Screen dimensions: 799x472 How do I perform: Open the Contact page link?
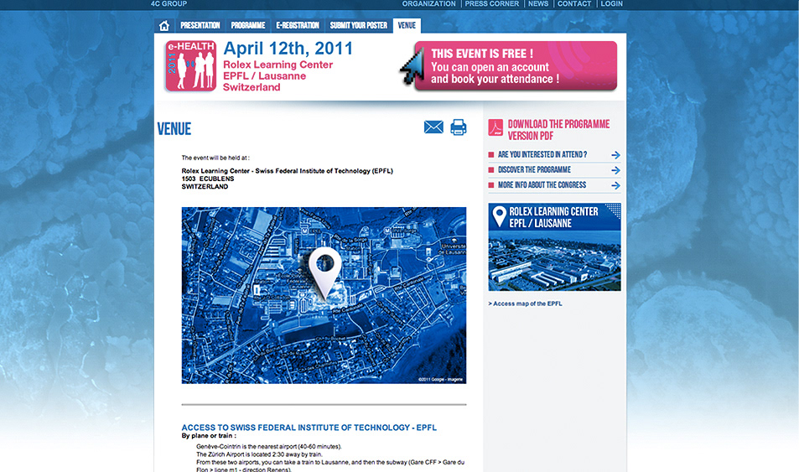click(574, 3)
